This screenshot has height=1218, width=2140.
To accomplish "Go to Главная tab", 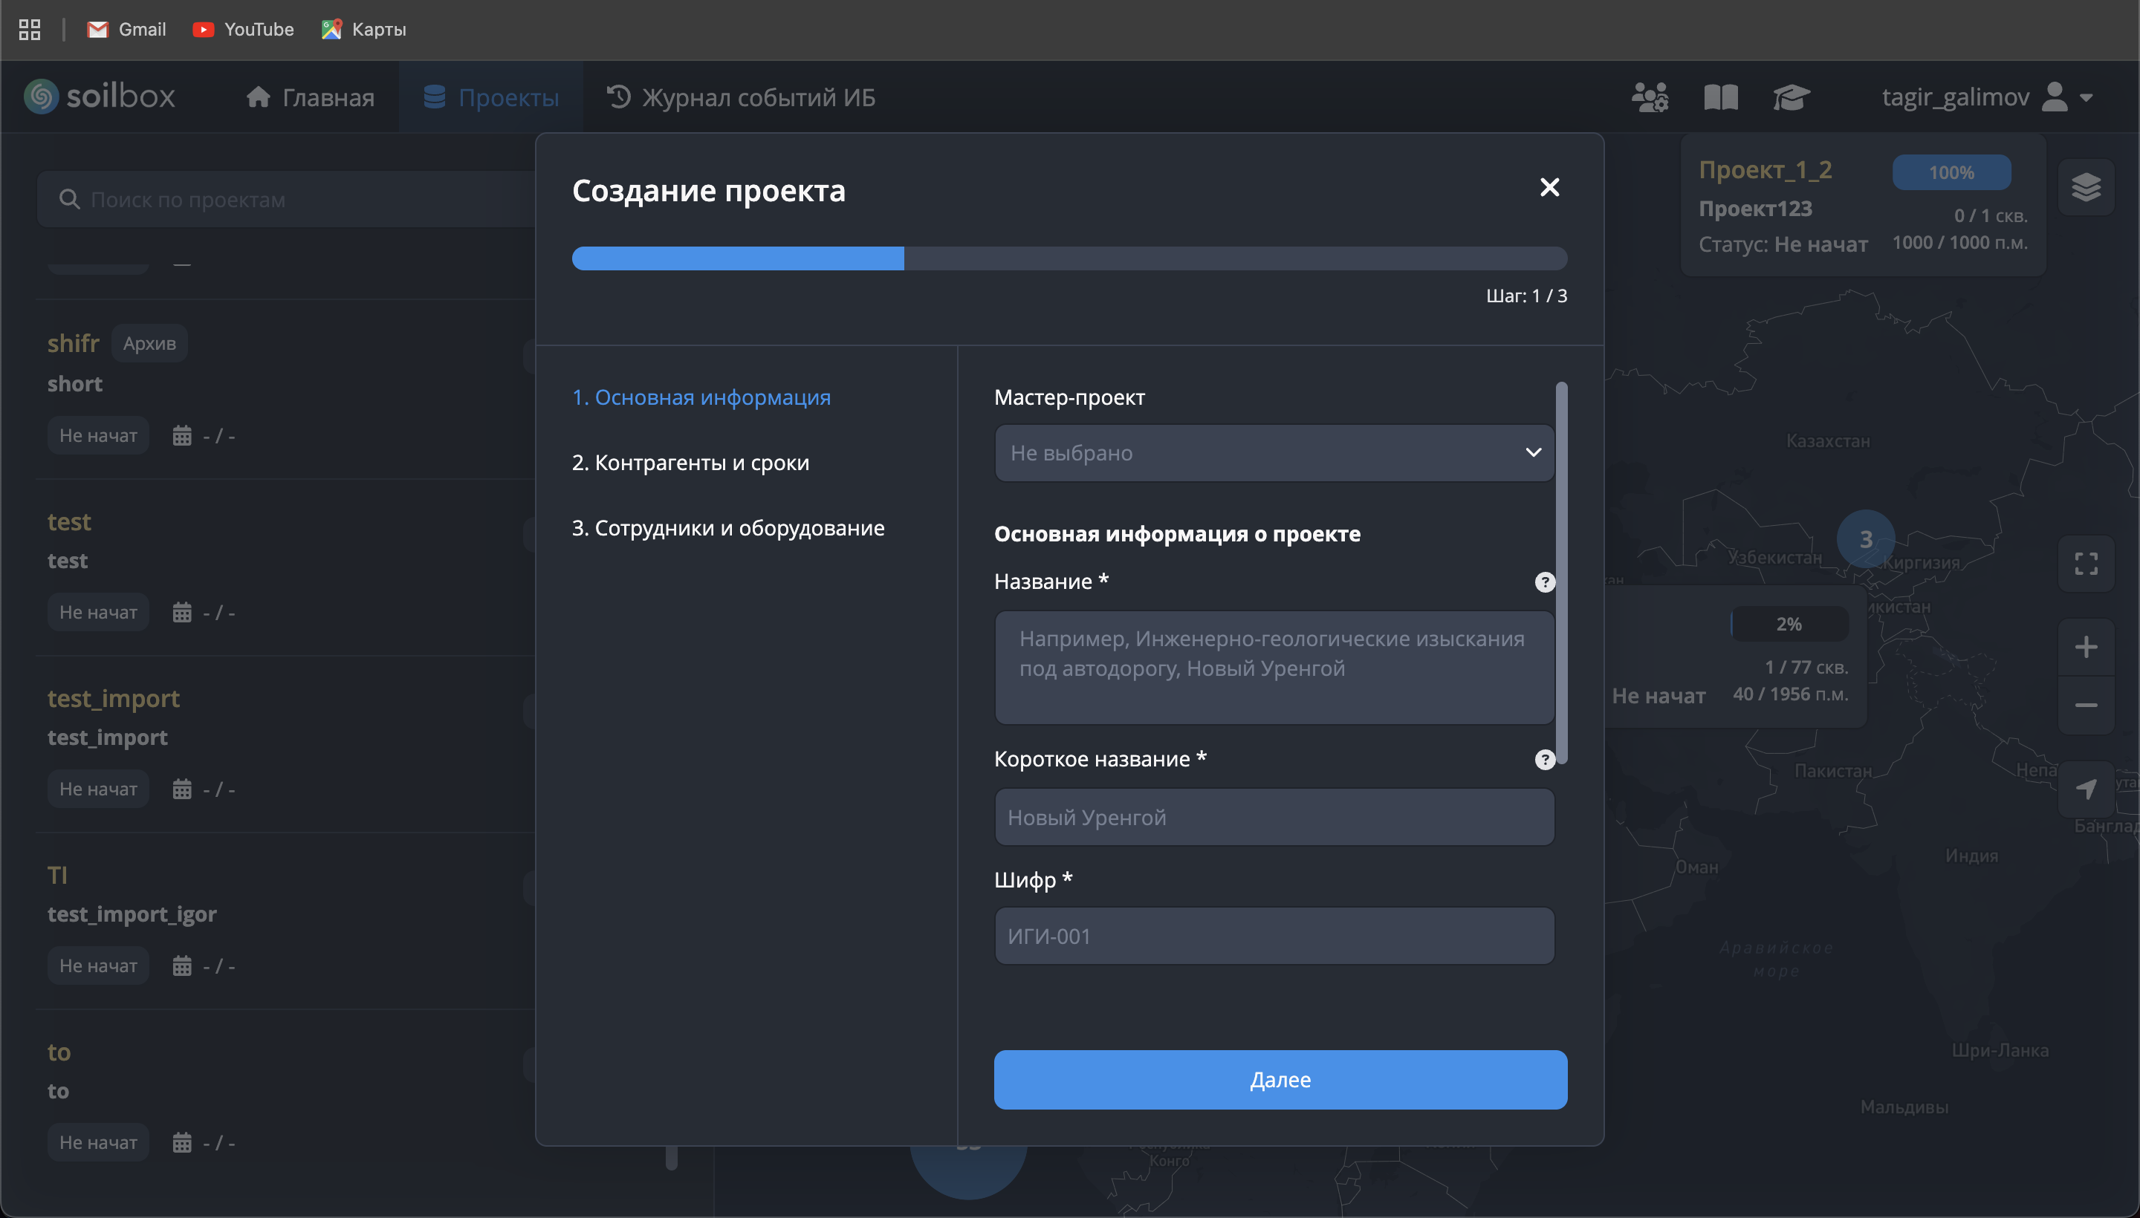I will tap(311, 97).
